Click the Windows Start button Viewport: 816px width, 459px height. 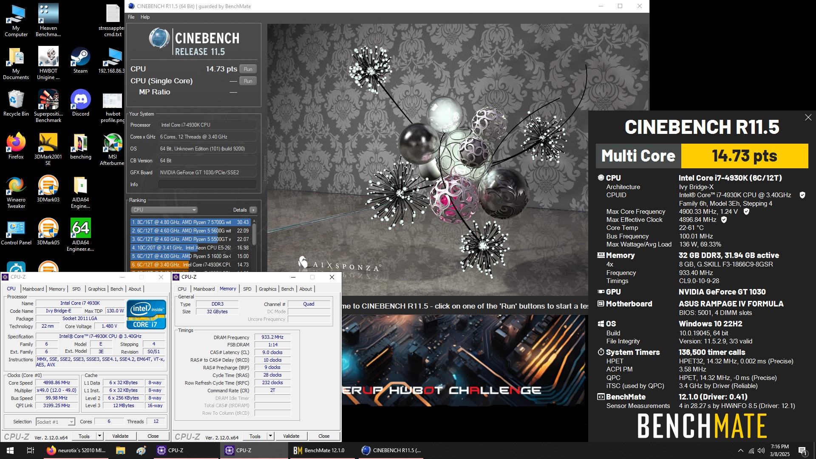click(x=10, y=450)
